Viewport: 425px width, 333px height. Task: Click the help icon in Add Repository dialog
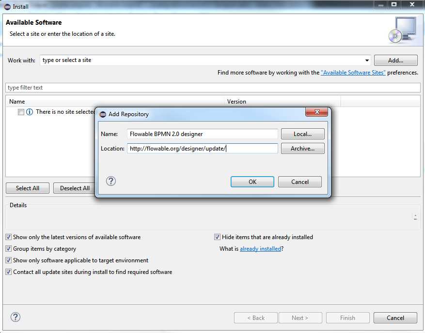coord(111,181)
